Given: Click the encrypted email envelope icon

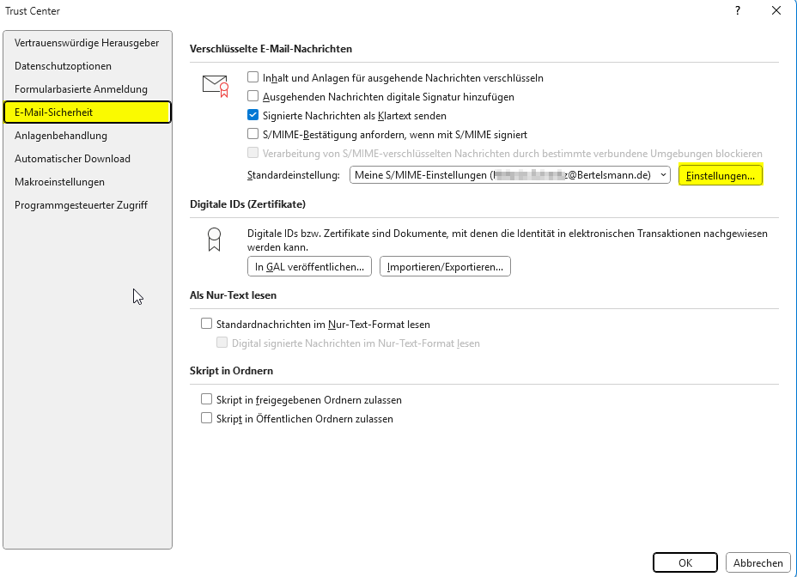Looking at the screenshot, I should point(215,85).
